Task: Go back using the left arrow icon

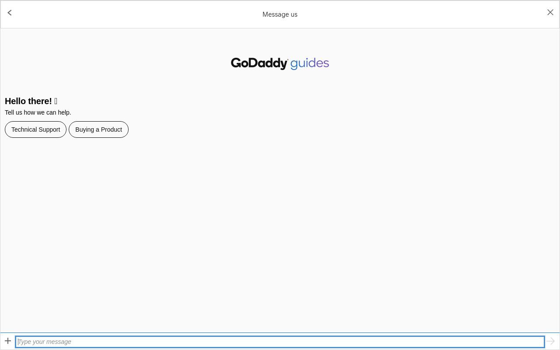Action: 10,13
